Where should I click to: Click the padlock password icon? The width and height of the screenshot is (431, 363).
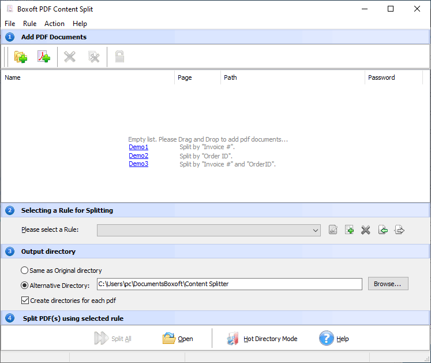(x=119, y=57)
